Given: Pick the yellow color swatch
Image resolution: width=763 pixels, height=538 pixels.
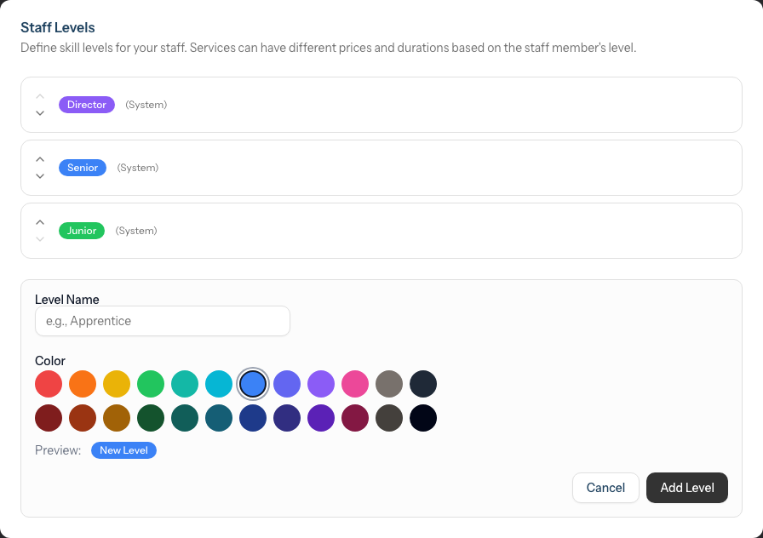Looking at the screenshot, I should tap(117, 384).
